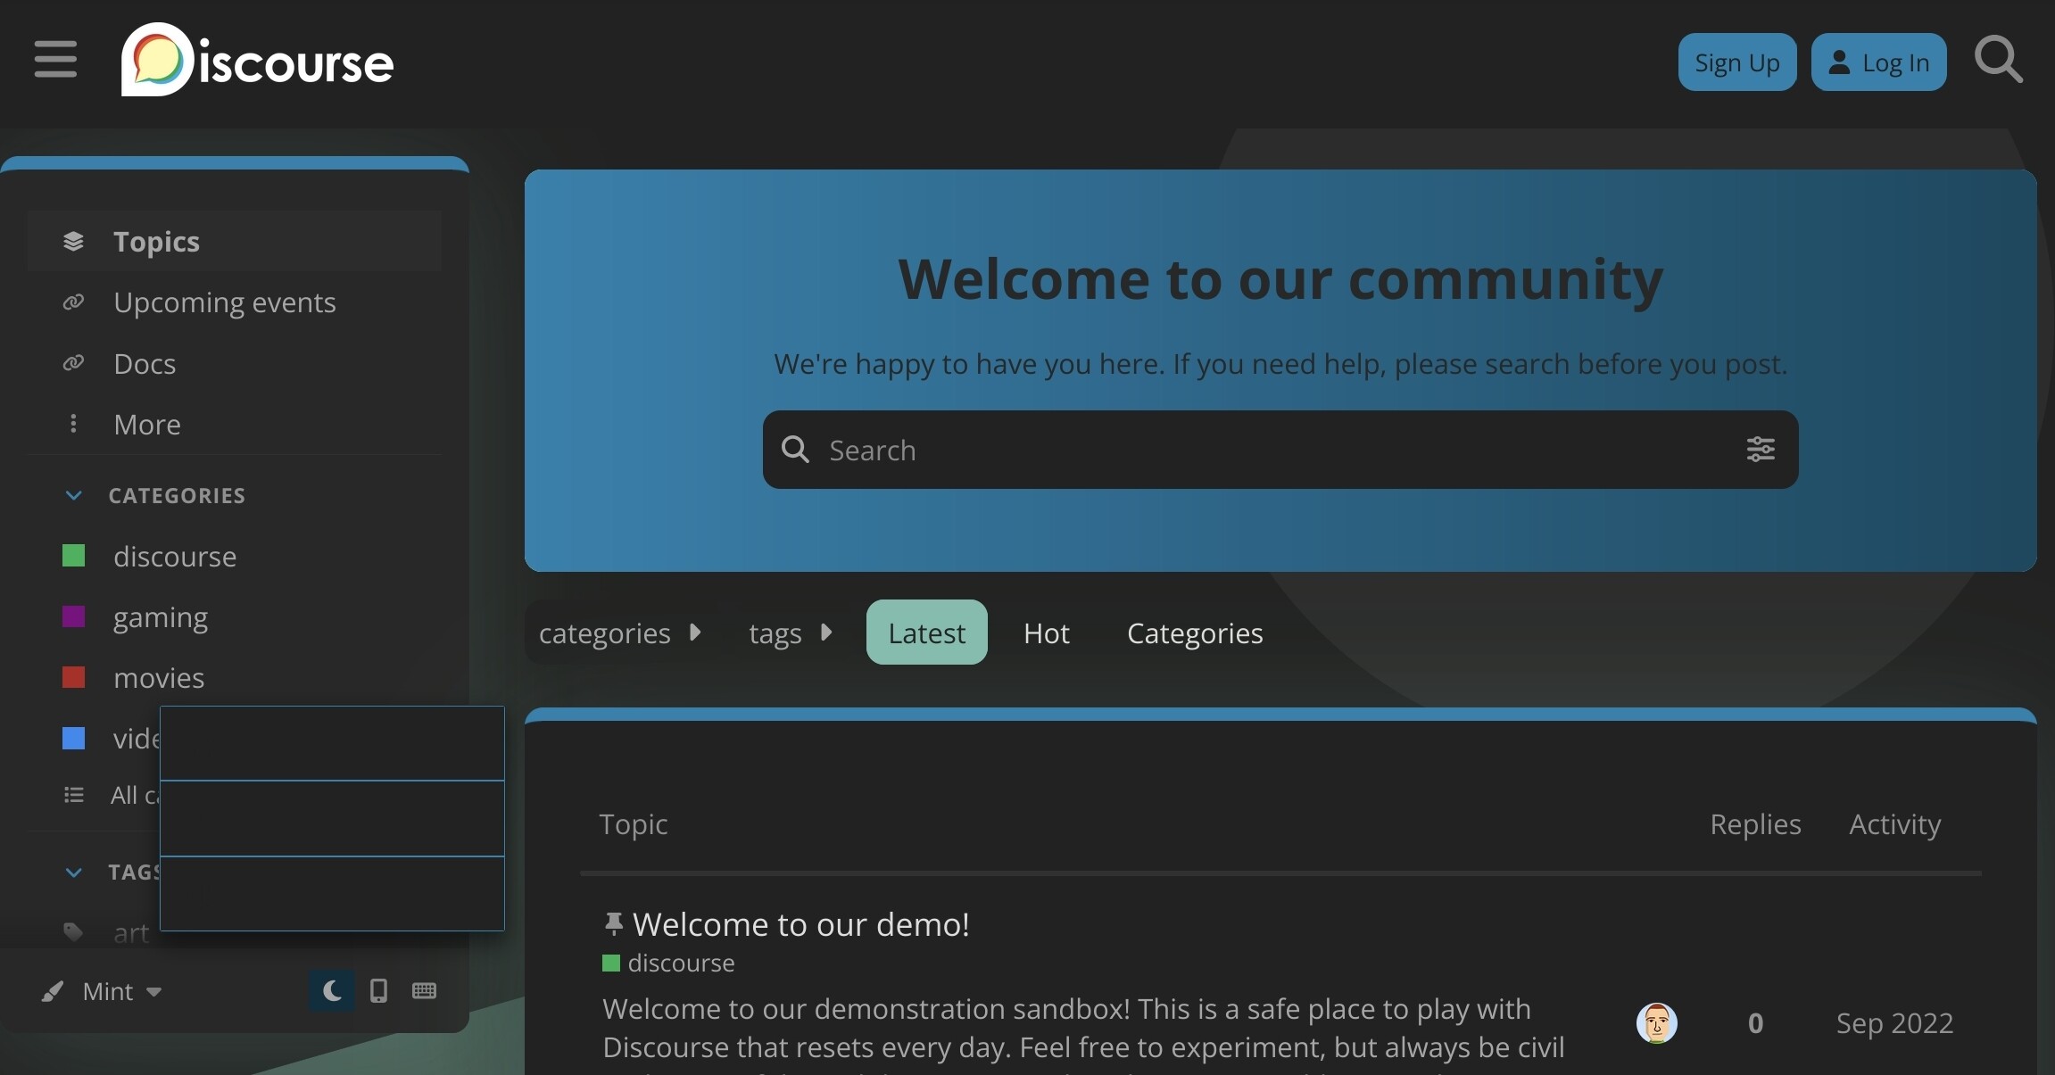
Task: Collapse the Categories sidebar section
Action: [74, 495]
